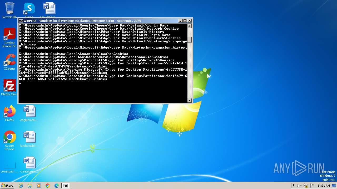Click the console scrollbar thumb
This screenshot has height=189, width=337.
tap(189, 40)
